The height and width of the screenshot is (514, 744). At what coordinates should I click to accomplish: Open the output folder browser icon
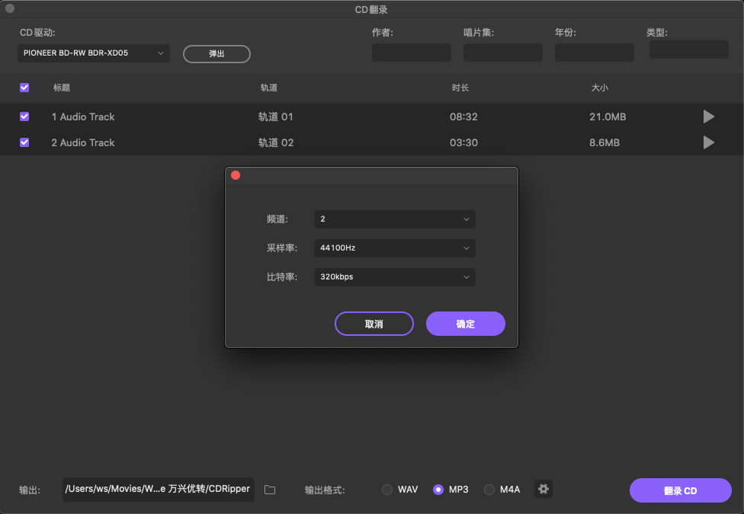click(x=270, y=490)
